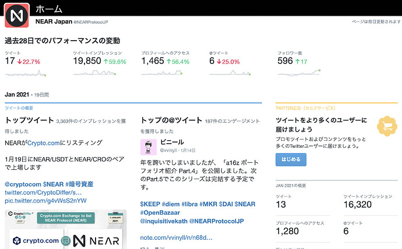The width and height of the screenshot is (402, 249).
Task: Click the #diem hashtag link
Action: pyautogui.click(x=171, y=204)
